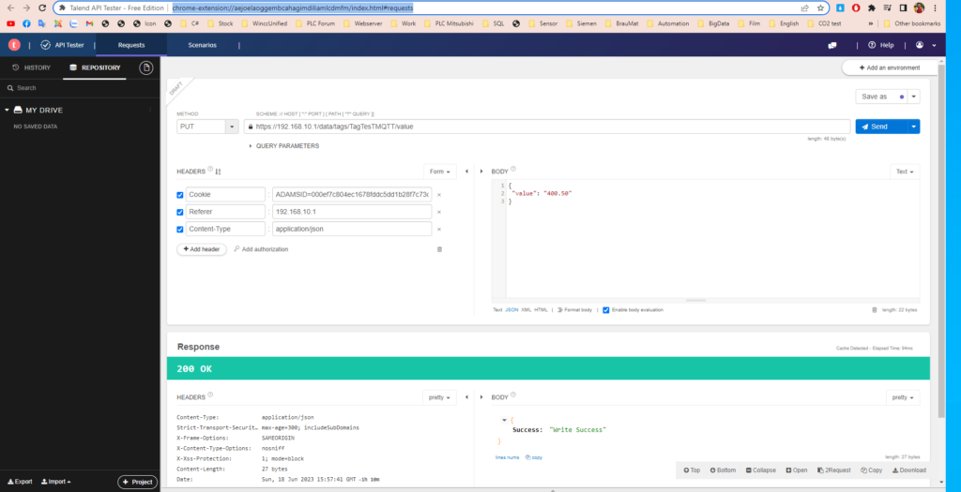The image size is (961, 492).
Task: Remove the Content-Type header row
Action: click(439, 229)
